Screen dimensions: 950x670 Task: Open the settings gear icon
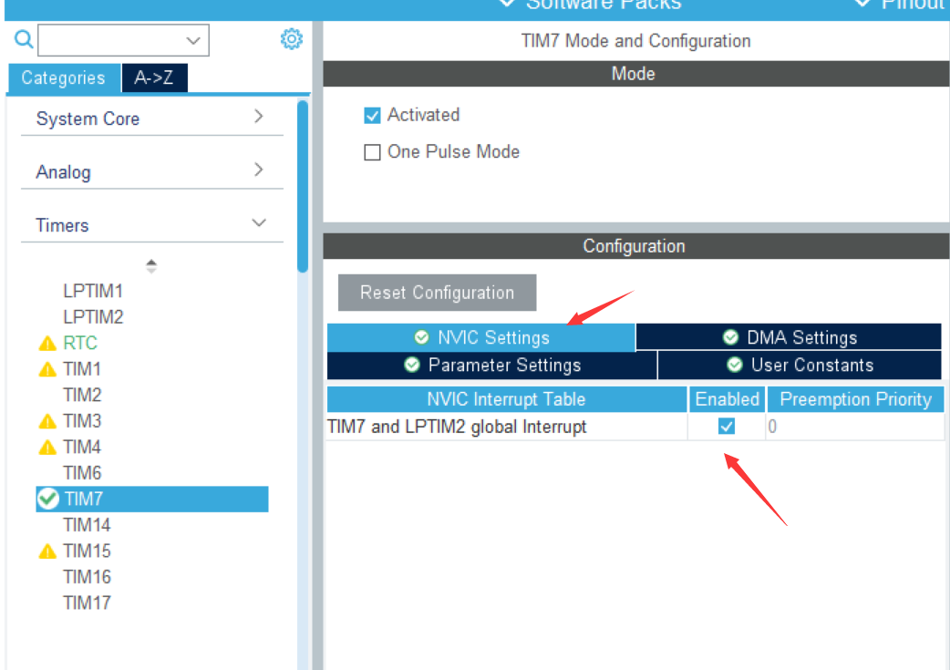tap(292, 39)
